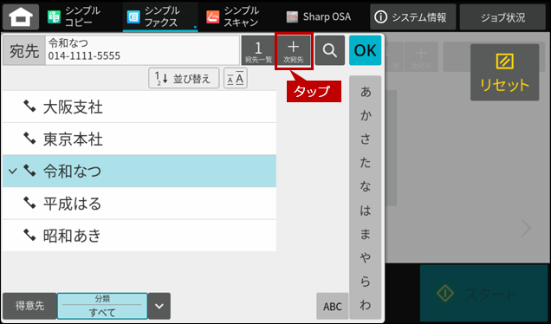Jump to the さ index row
The width and height of the screenshot is (551, 324).
[x=365, y=139]
